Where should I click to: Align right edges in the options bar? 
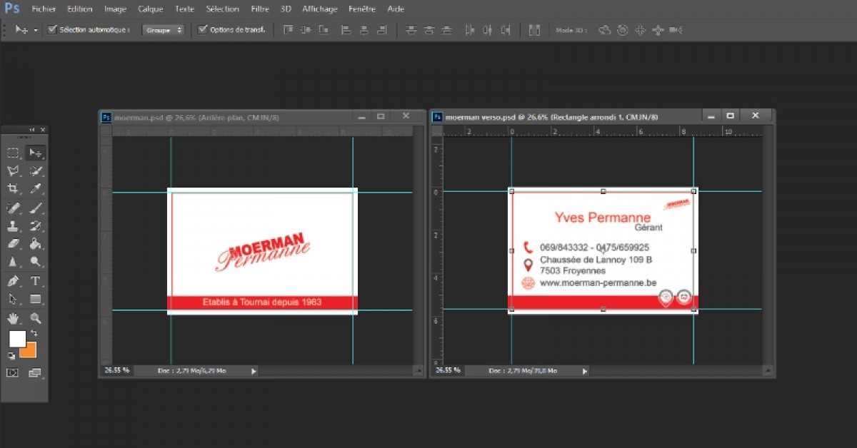point(383,30)
